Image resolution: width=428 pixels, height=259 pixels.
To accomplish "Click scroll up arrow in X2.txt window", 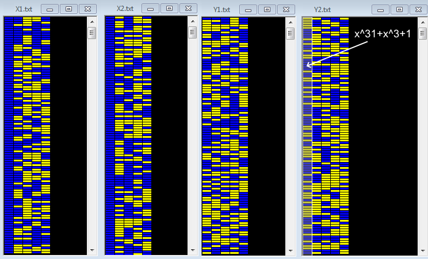I will [193, 21].
